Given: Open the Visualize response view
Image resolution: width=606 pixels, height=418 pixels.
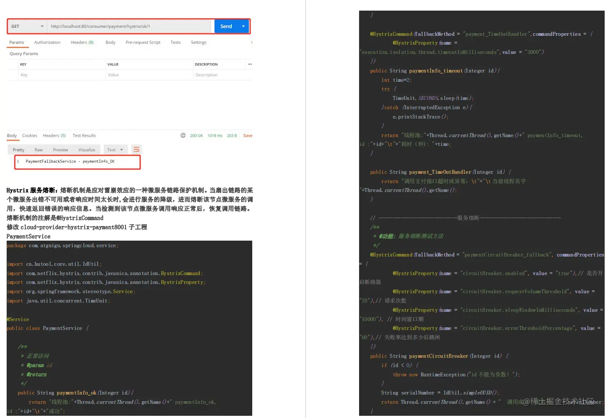Looking at the screenshot, I should (86, 150).
